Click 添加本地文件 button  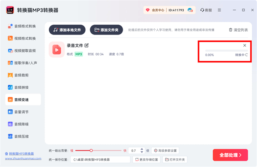(67, 30)
